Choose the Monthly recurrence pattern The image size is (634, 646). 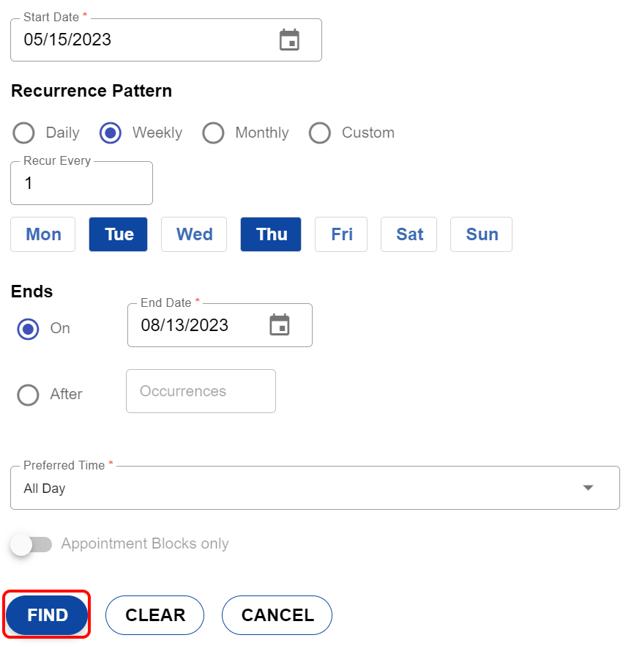tap(213, 133)
